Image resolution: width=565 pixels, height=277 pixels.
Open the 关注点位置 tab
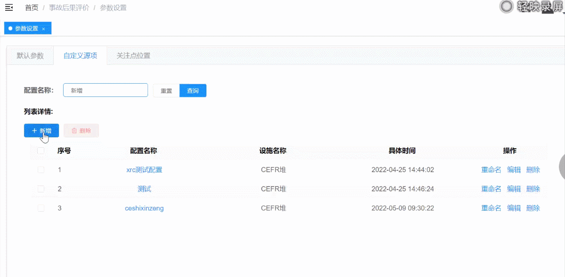click(133, 56)
